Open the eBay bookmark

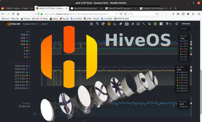click(54, 19)
